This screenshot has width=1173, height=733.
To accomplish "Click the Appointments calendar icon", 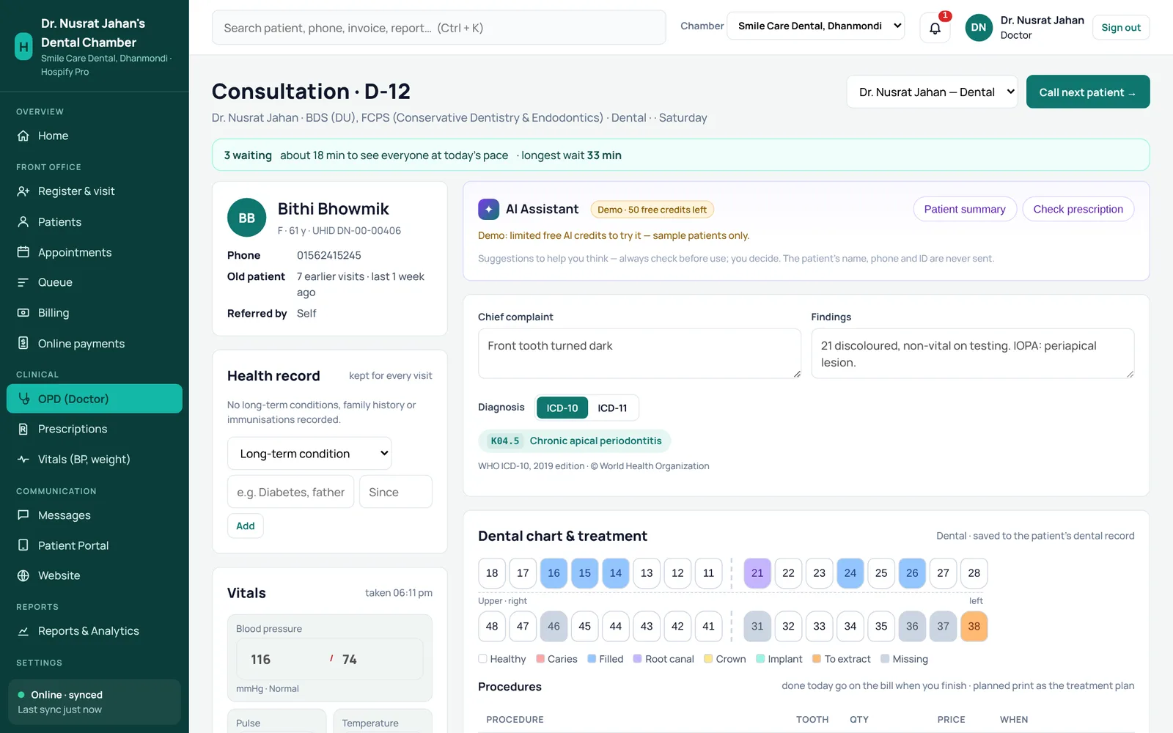I will (x=23, y=252).
